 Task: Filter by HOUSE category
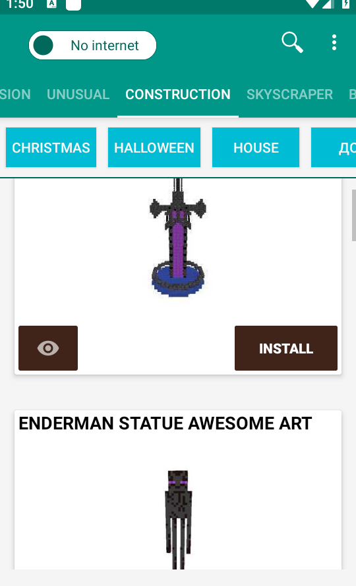pos(256,147)
